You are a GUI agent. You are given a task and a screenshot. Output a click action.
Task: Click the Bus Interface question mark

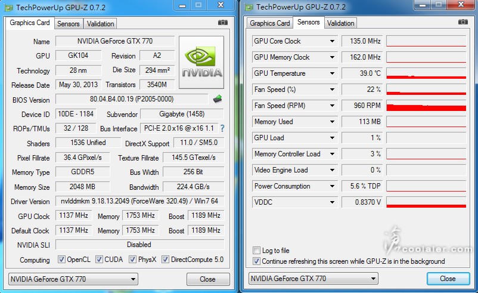click(x=222, y=128)
